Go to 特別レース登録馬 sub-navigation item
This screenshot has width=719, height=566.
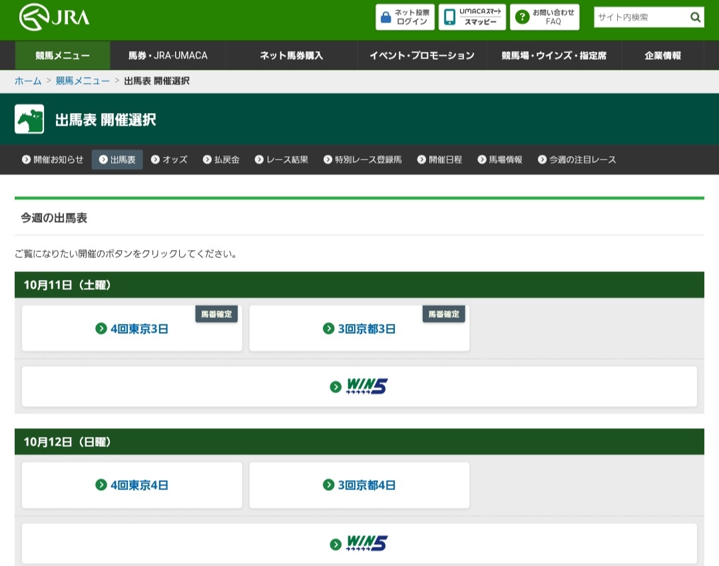[x=363, y=160]
